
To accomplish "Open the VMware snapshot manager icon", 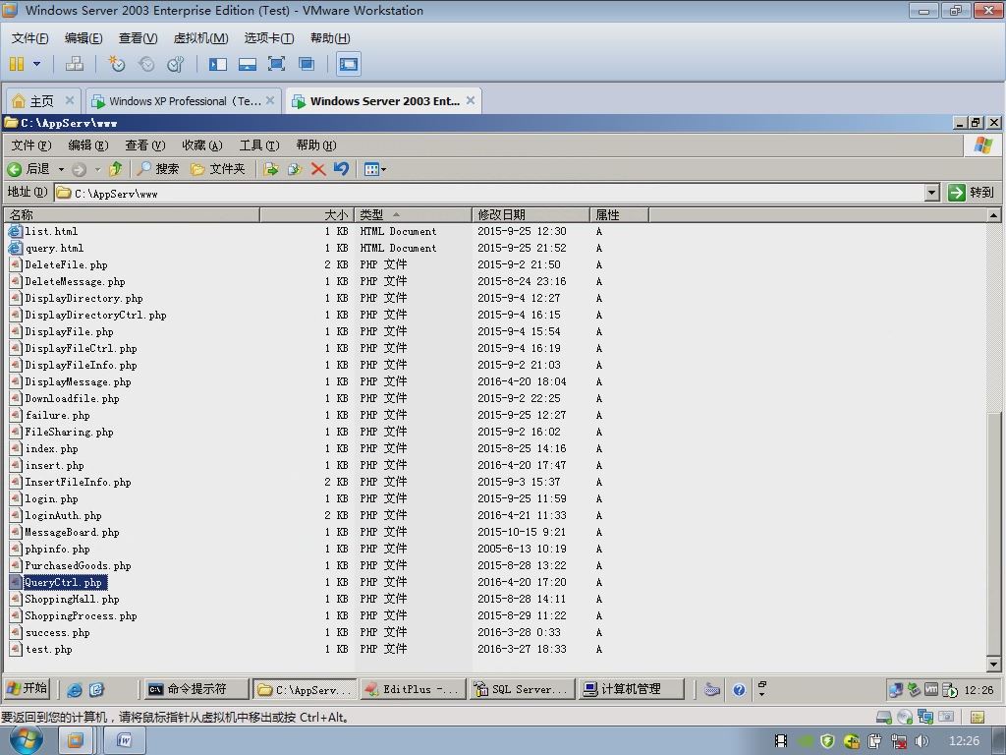I will (x=175, y=64).
